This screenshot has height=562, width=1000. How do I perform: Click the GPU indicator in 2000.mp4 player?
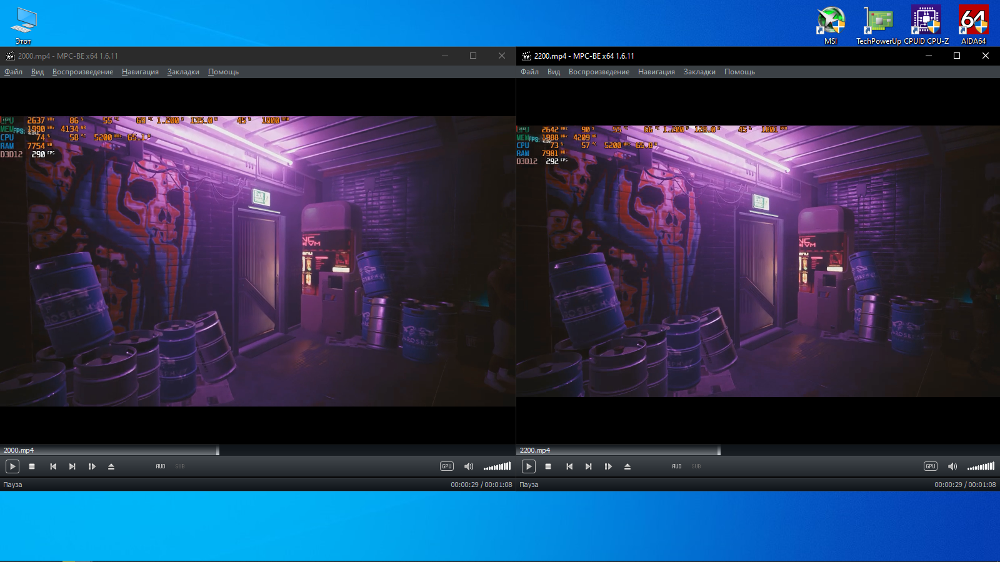[x=447, y=466]
